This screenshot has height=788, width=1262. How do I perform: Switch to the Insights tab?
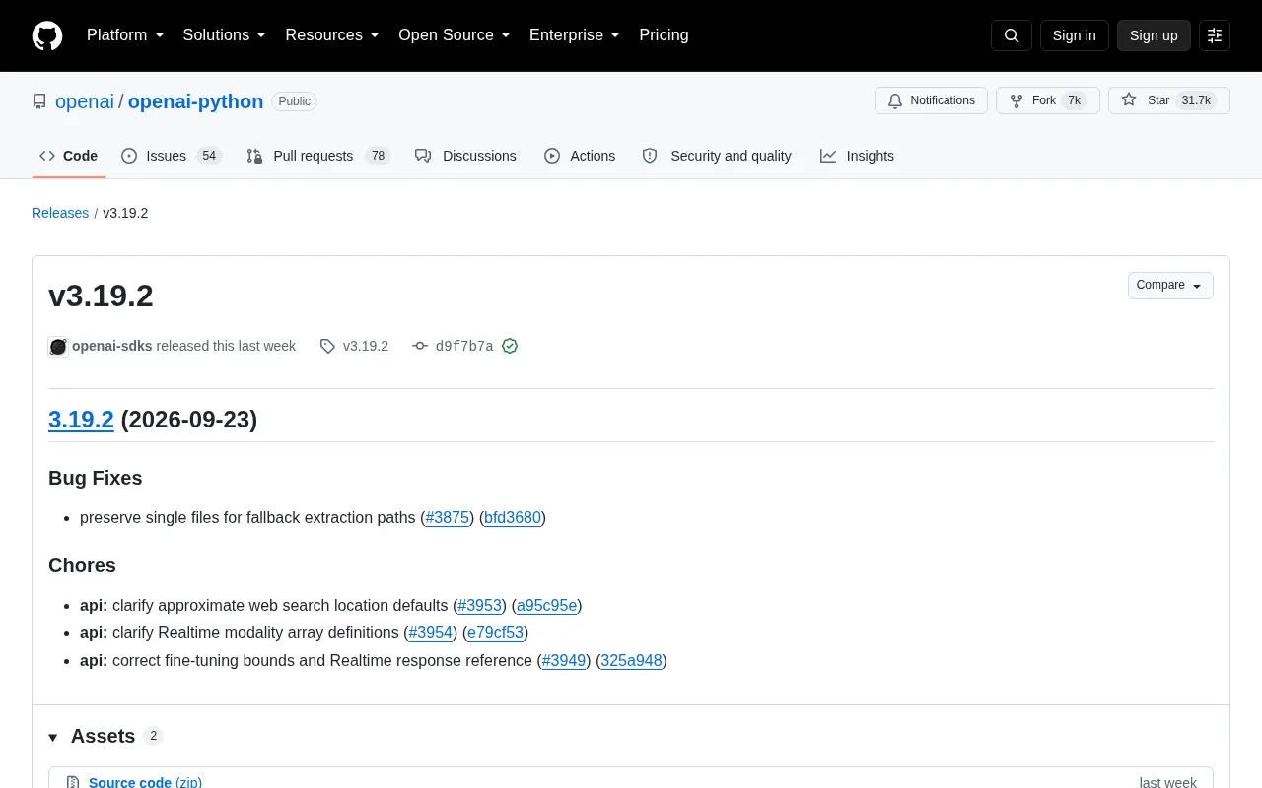pos(857,156)
